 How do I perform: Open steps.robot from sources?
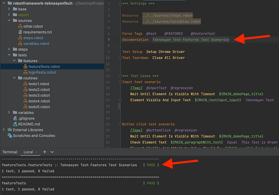click(x=33, y=38)
